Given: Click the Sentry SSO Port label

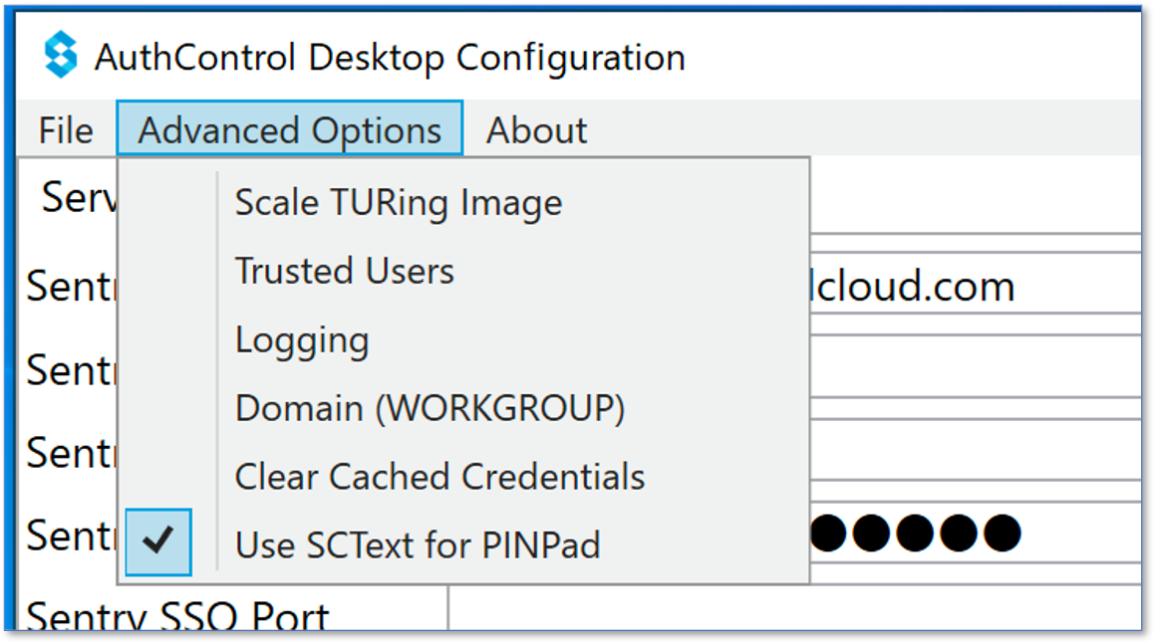Looking at the screenshot, I should point(177,614).
